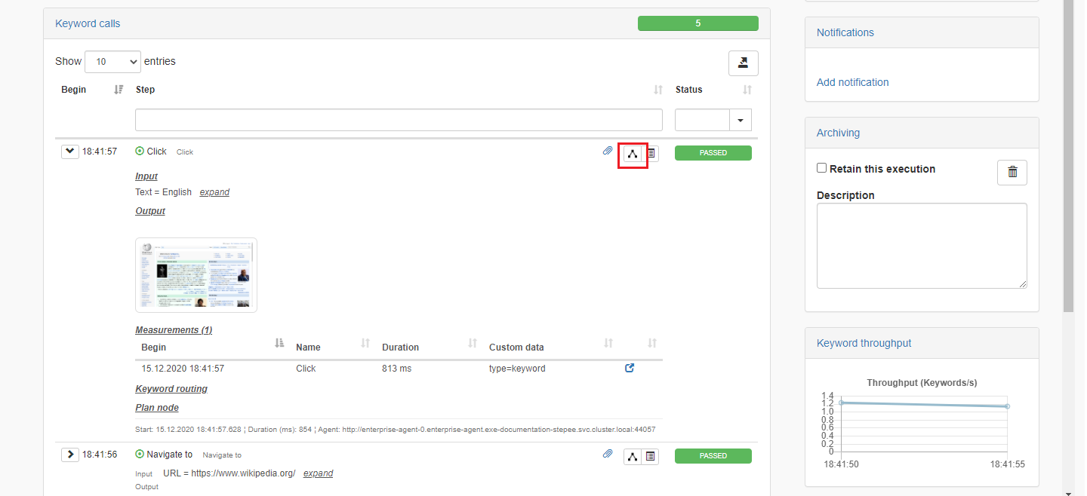Image resolution: width=1087 pixels, height=496 pixels.
Task: Toggle sorting on the Status column
Action: coord(746,90)
